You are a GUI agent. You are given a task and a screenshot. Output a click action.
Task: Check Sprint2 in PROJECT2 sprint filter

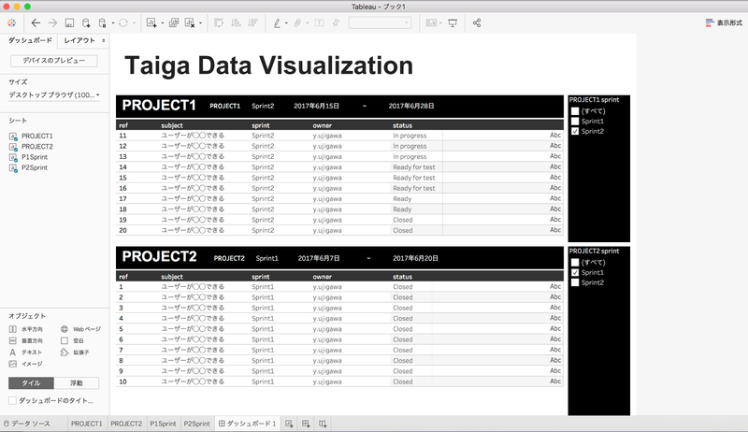(x=575, y=282)
